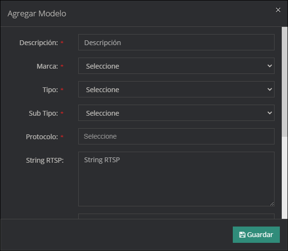Select the Tipo field label
The image size is (288, 251).
point(50,90)
